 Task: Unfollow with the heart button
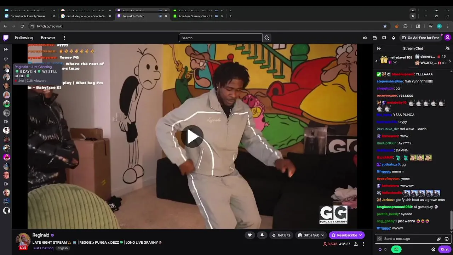(250, 235)
